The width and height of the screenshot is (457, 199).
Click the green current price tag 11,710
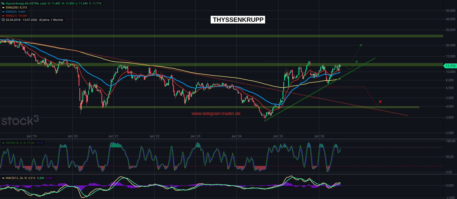tap(450, 66)
